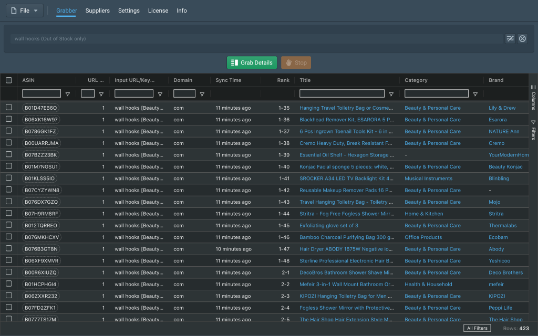Click the URL column filter funnel icon
The image size is (538, 336).
pyautogui.click(x=101, y=94)
